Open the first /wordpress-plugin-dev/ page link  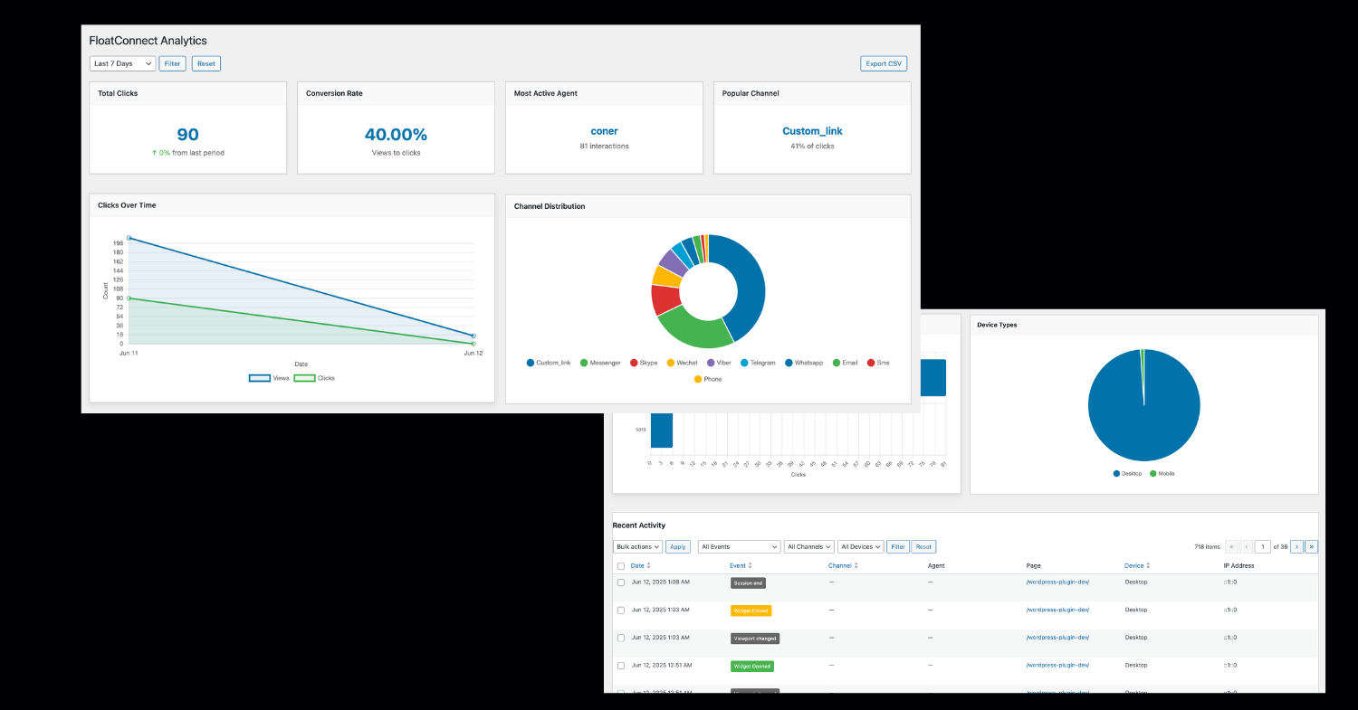(1057, 582)
